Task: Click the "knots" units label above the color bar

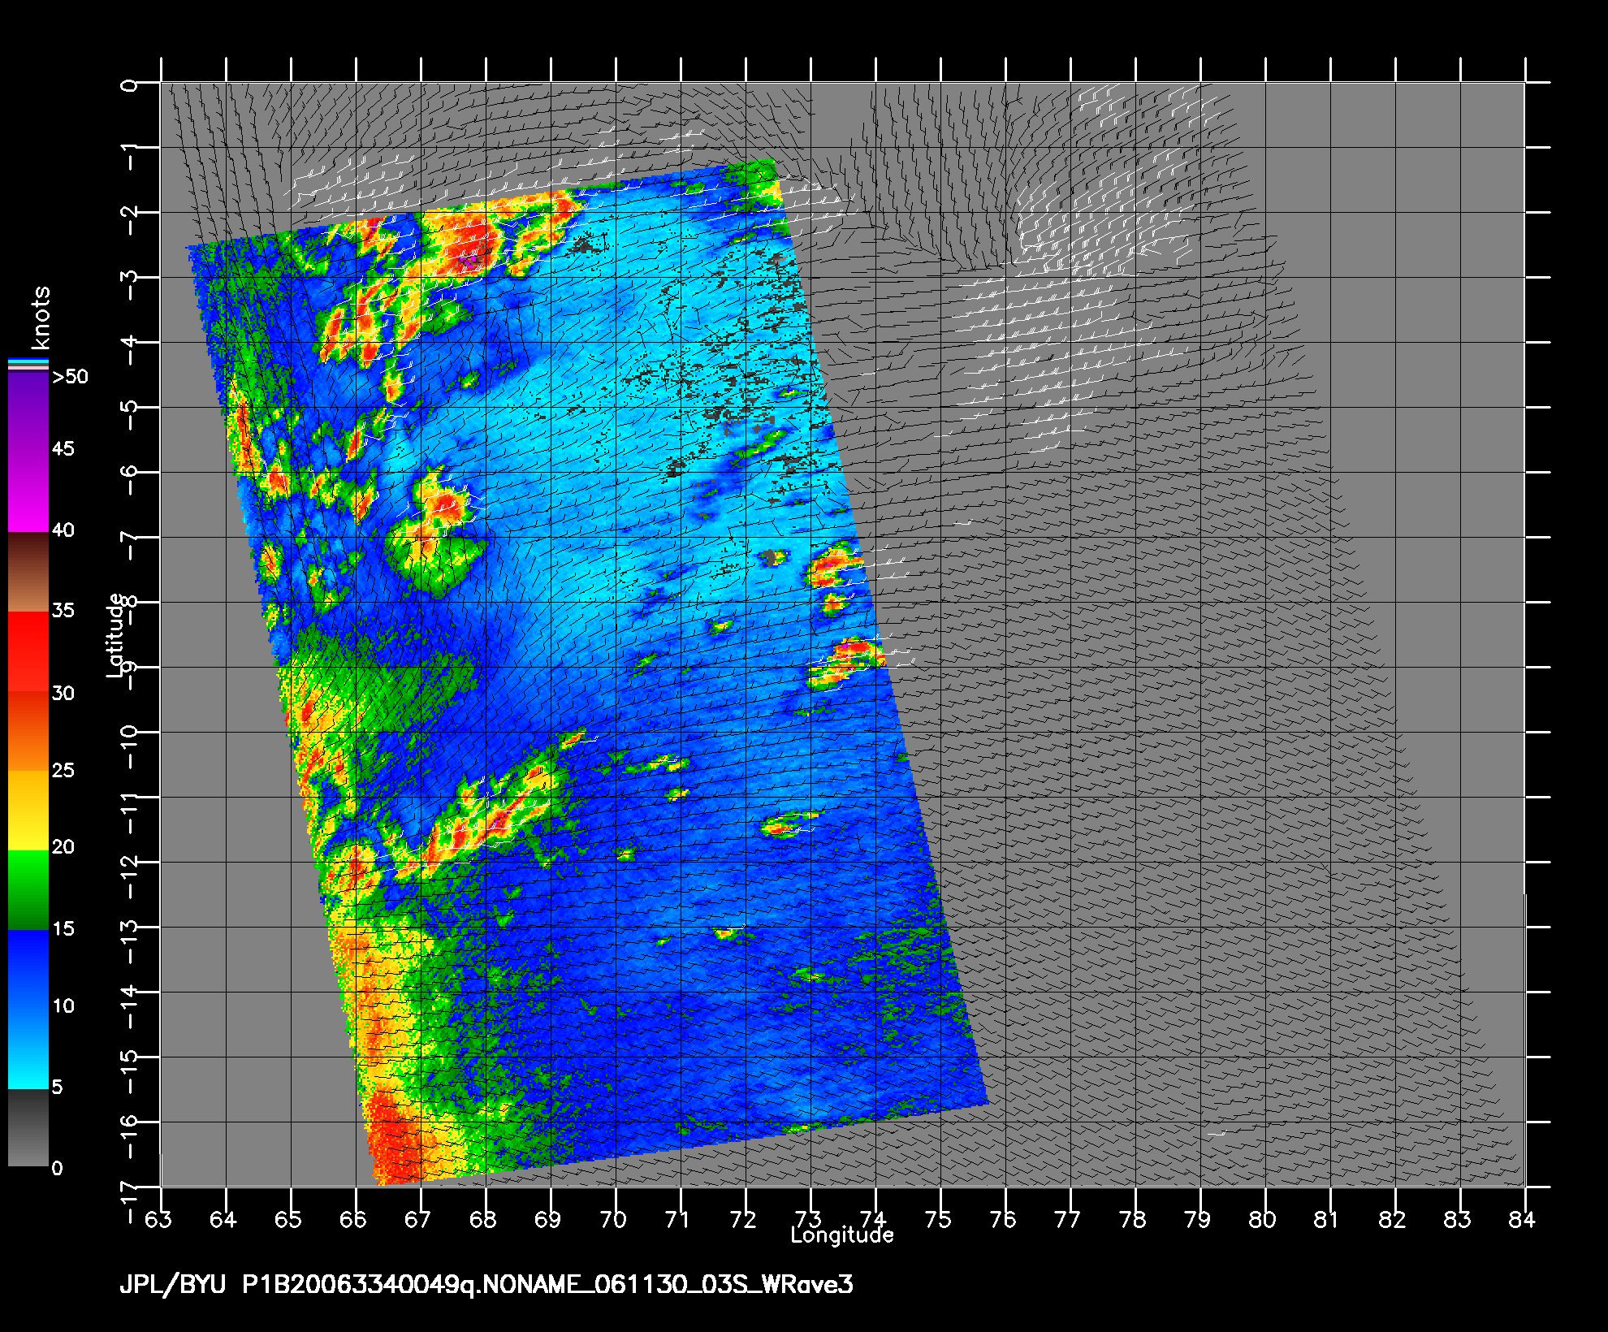Action: [41, 318]
